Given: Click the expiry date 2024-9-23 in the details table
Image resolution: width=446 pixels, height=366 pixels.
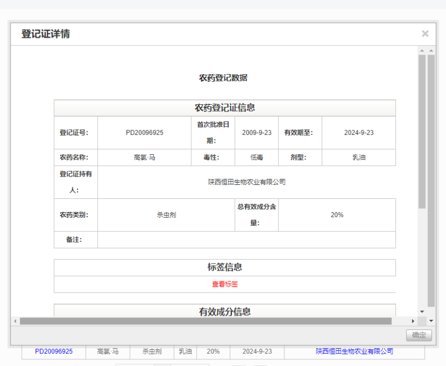Looking at the screenshot, I should point(358,133).
